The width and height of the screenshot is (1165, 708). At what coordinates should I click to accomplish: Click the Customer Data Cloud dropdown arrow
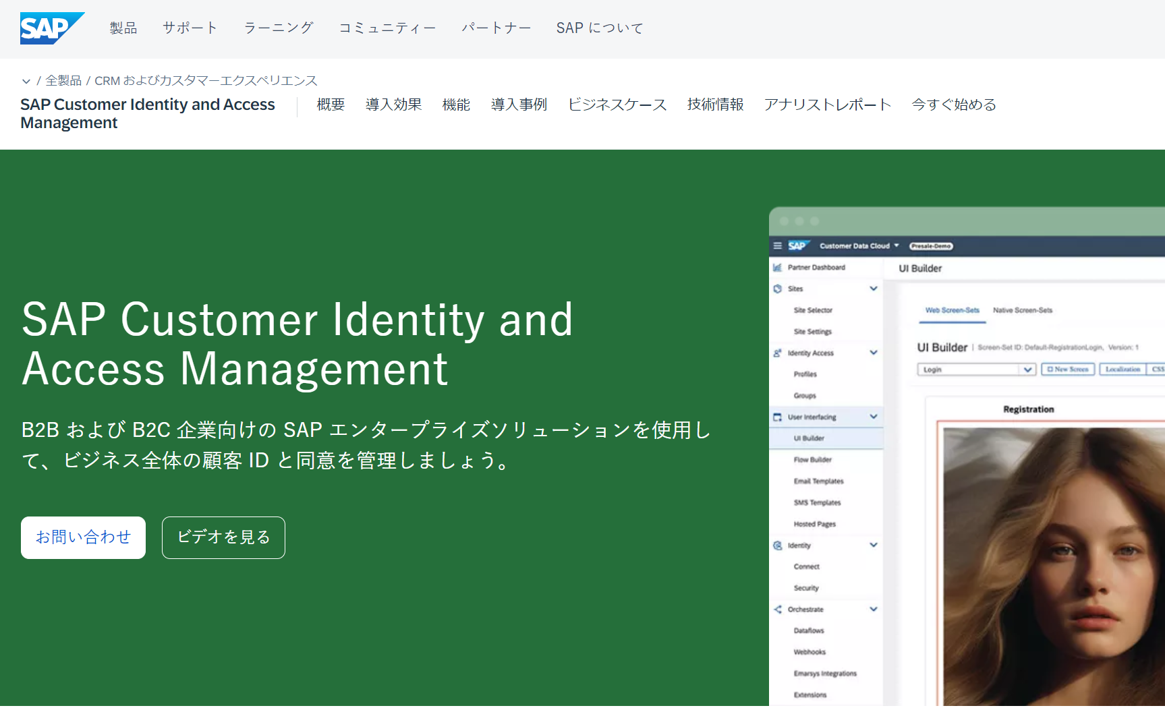pos(897,246)
